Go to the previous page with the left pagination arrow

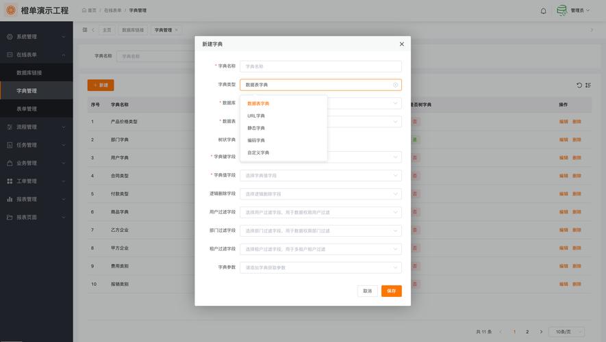(x=501, y=332)
